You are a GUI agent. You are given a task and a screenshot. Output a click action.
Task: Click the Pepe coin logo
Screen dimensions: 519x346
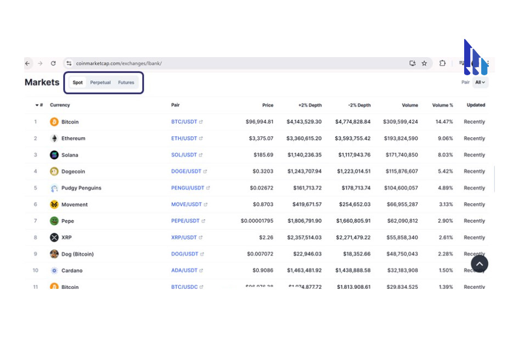point(54,221)
